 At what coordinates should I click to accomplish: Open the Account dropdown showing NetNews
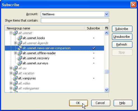pyautogui.click(x=106, y=14)
